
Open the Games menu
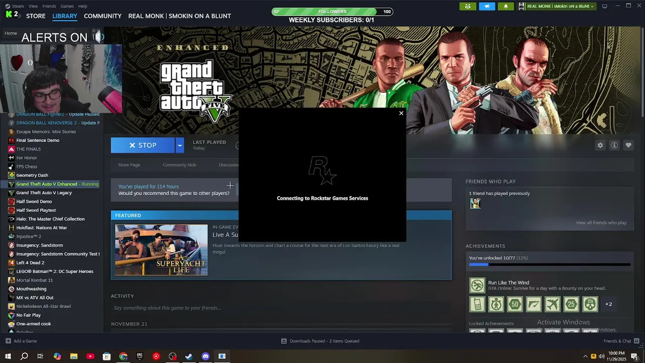[67, 6]
